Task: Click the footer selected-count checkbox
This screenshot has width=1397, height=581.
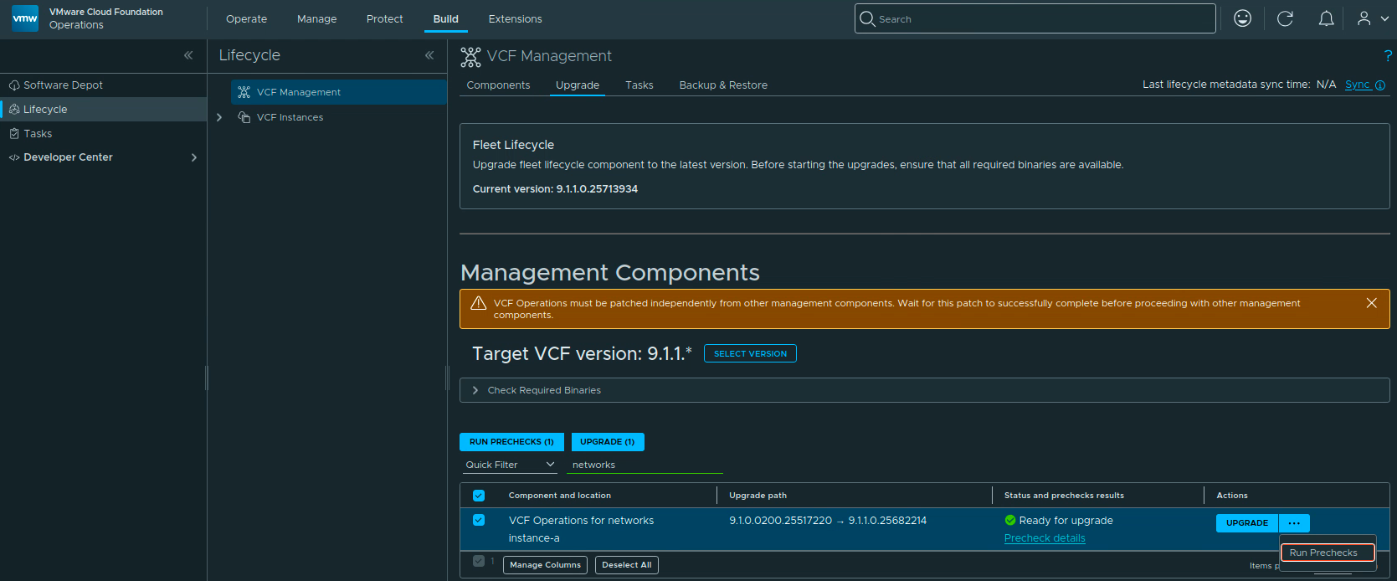Action: [x=479, y=561]
